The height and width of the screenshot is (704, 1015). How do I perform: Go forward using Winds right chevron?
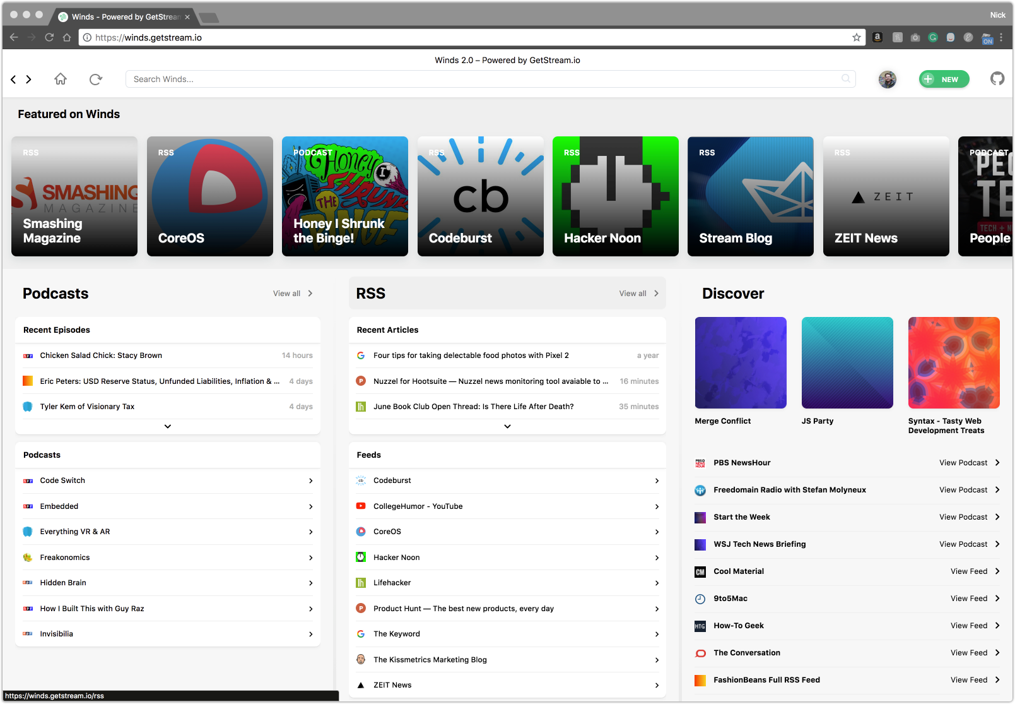[28, 79]
